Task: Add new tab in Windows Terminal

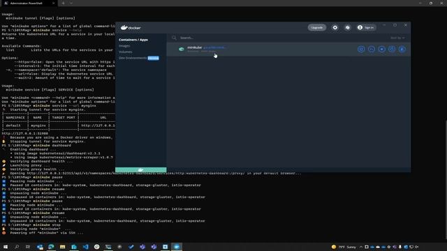Action: coord(63,3)
